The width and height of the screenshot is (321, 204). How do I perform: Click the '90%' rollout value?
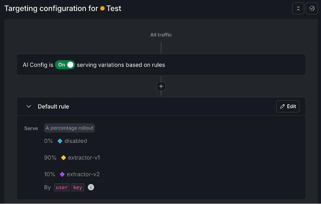pos(50,158)
